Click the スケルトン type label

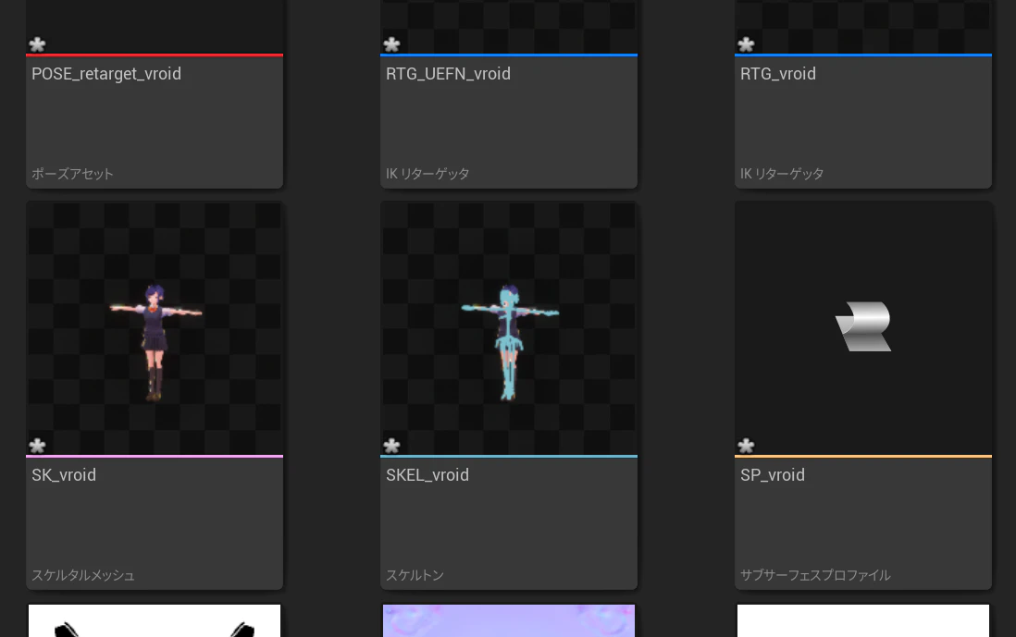[415, 575]
